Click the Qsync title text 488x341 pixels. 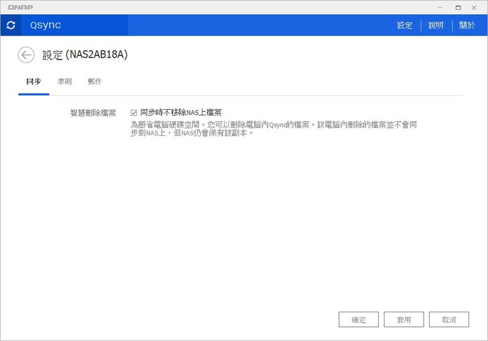(x=46, y=25)
